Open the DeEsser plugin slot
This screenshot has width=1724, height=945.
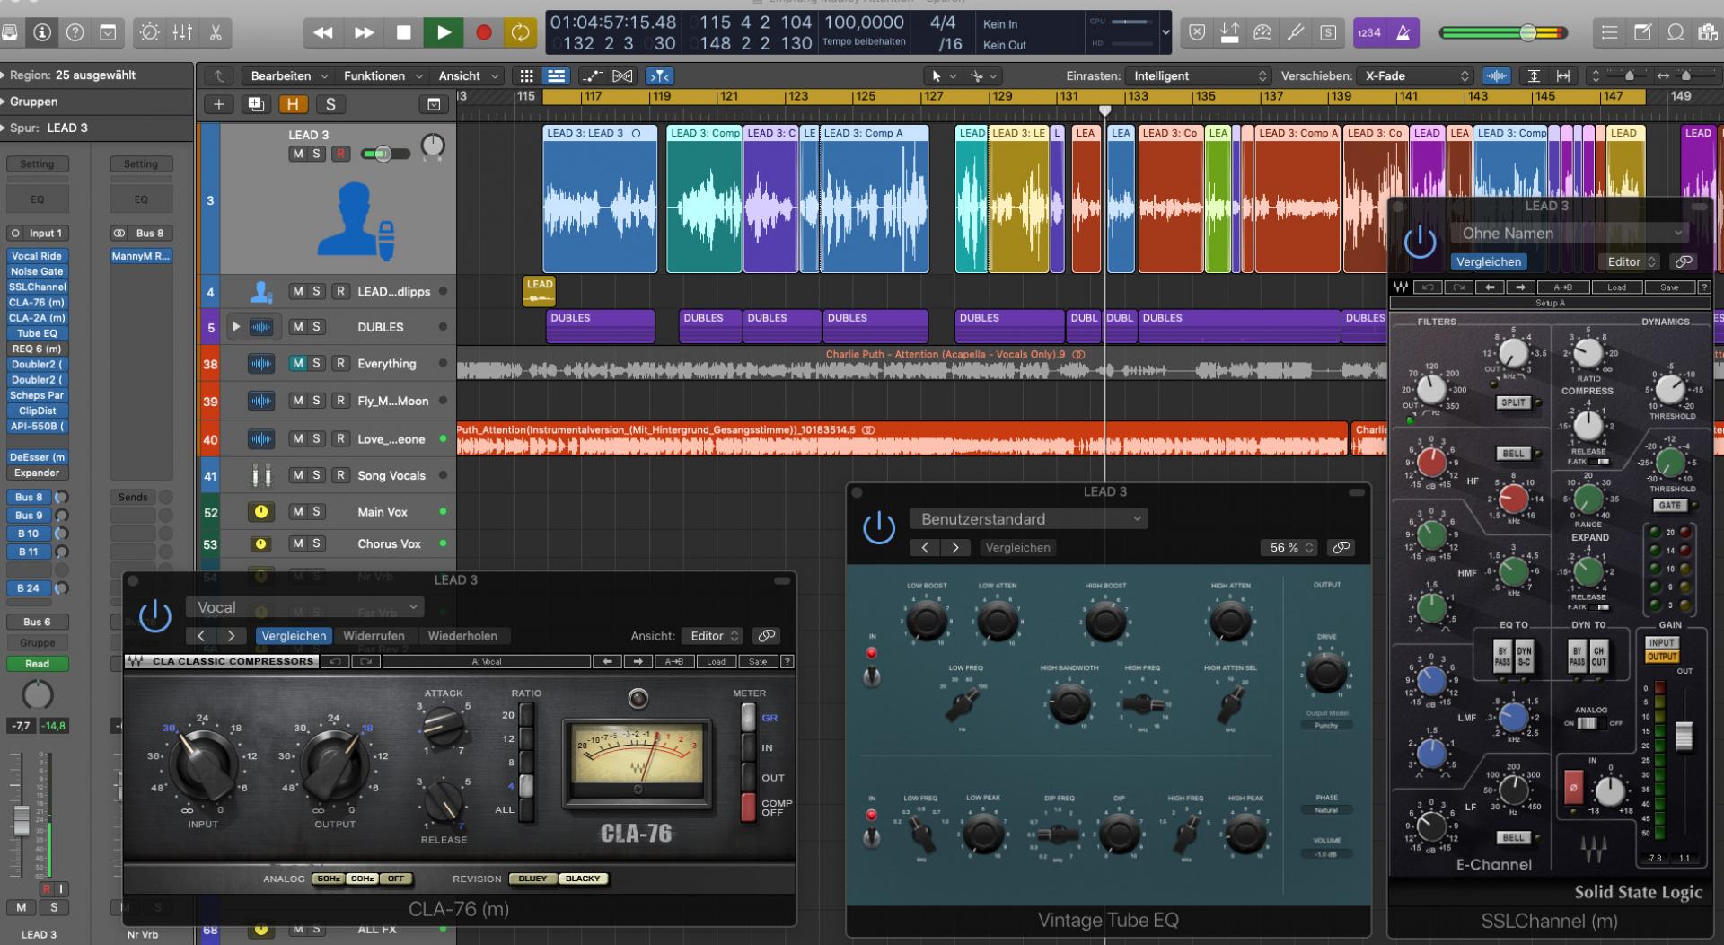37,457
